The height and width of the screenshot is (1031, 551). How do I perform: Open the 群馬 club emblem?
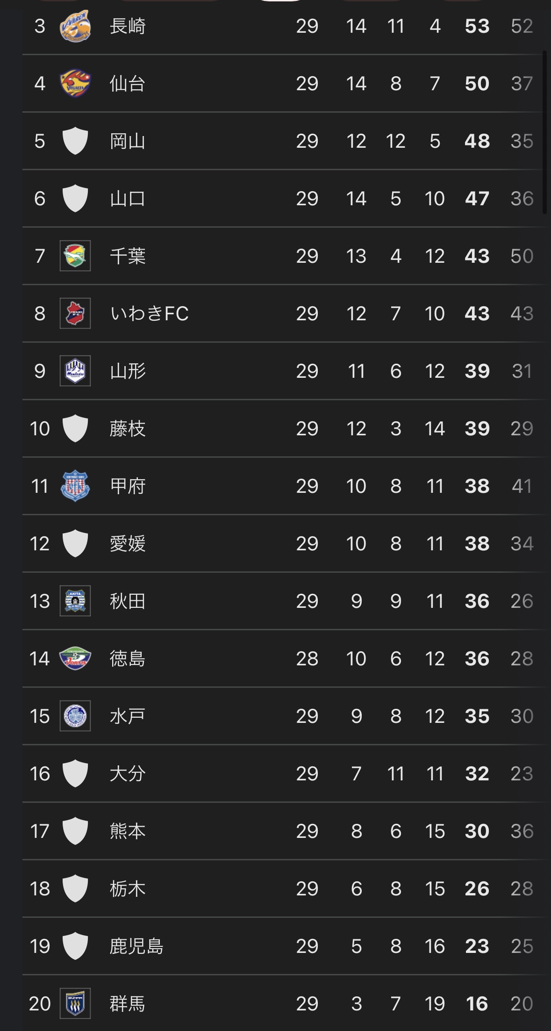[75, 1003]
